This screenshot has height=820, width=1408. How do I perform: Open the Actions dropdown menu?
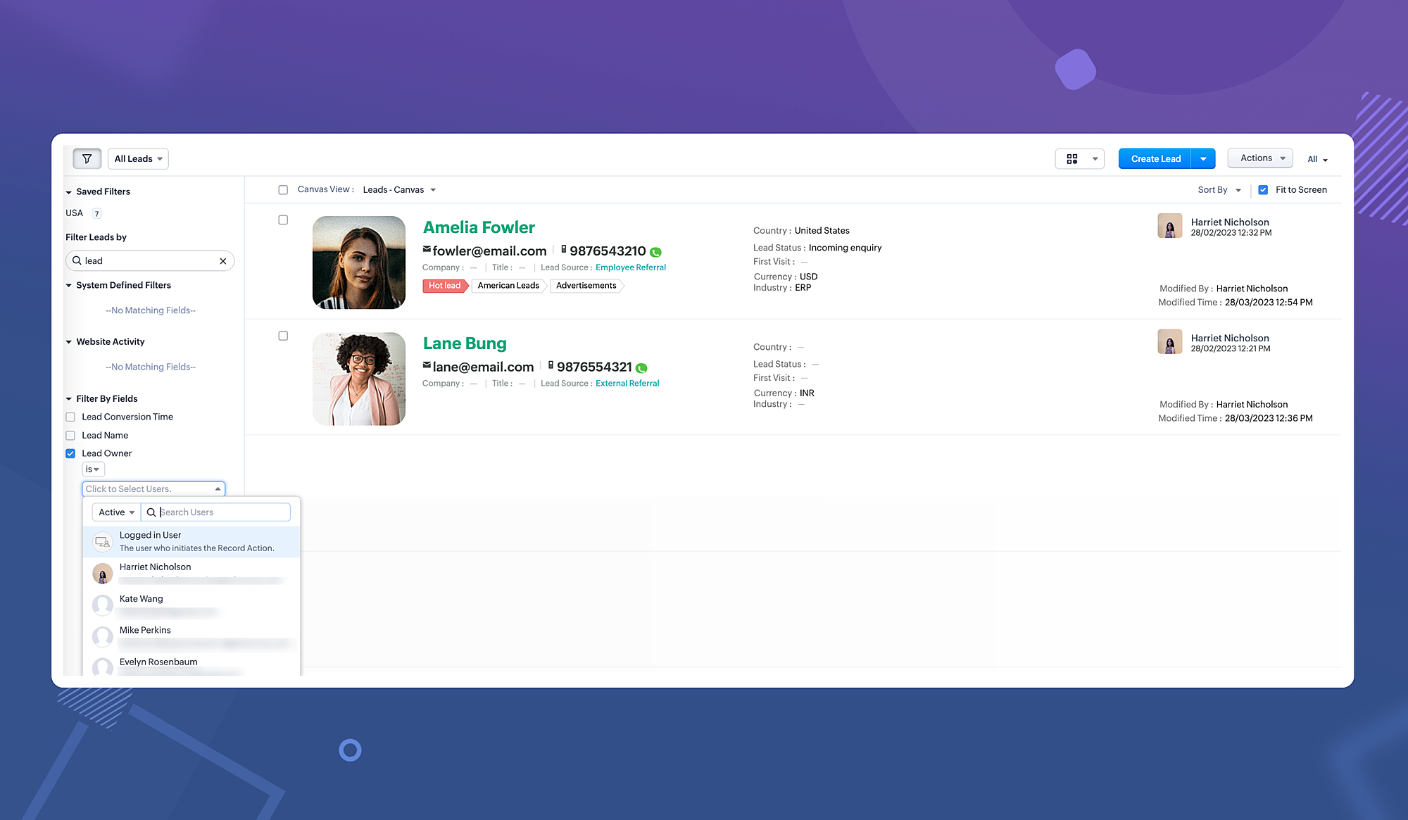(x=1260, y=158)
